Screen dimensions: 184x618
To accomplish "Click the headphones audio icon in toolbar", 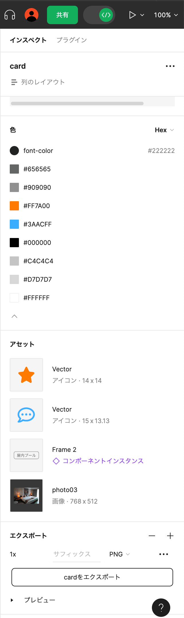I will (x=9, y=15).
